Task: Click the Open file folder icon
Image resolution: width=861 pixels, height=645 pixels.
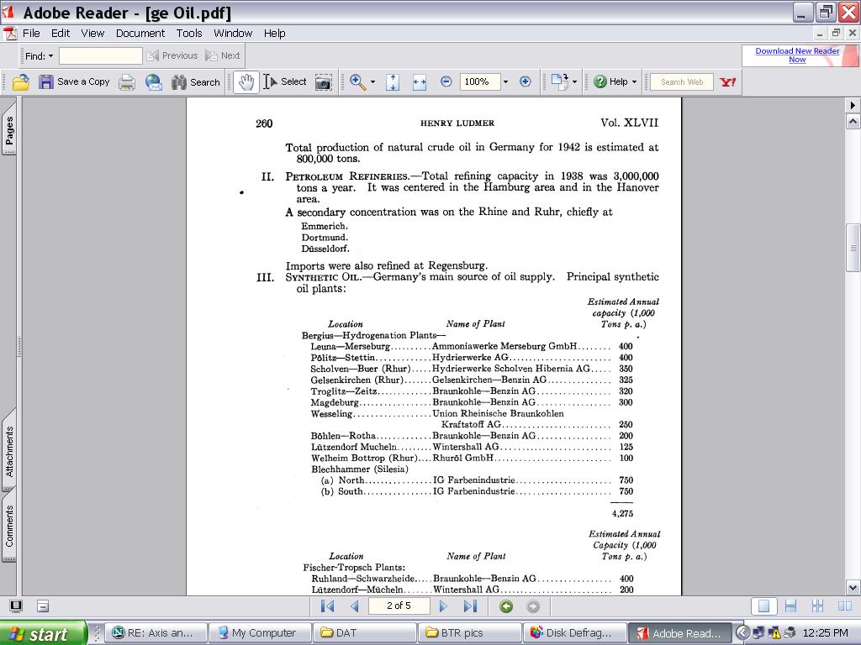Action: click(21, 82)
